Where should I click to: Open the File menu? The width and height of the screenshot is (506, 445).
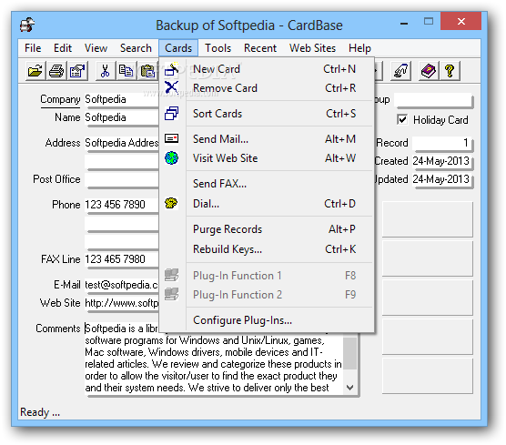[33, 48]
